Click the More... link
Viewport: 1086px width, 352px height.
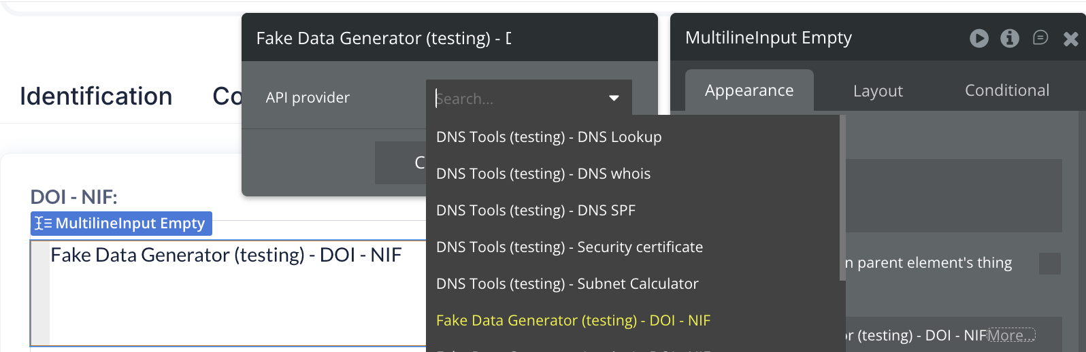[x=1011, y=335]
